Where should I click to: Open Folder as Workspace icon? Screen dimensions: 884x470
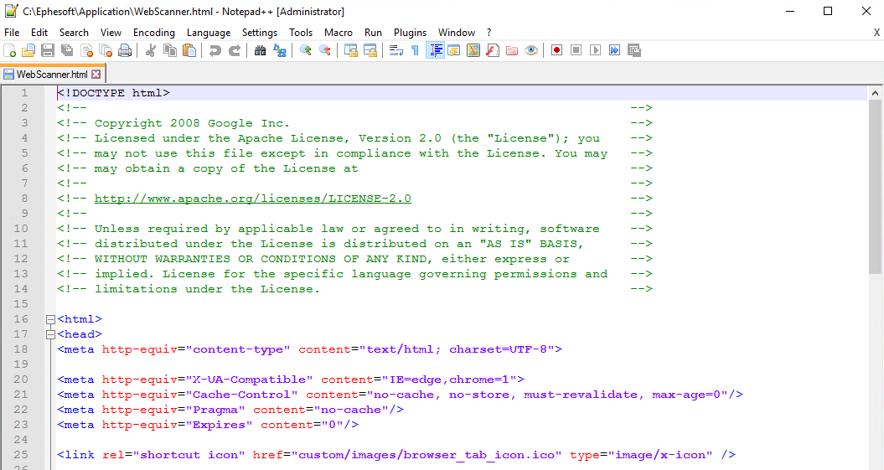click(512, 51)
